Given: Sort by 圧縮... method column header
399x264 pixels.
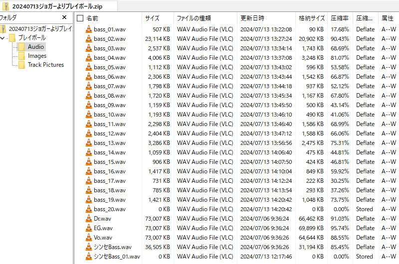Looking at the screenshot, I should coord(364,18).
